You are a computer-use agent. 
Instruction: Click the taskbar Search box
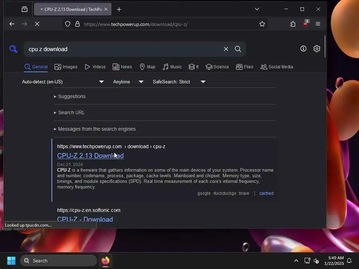tap(59, 261)
